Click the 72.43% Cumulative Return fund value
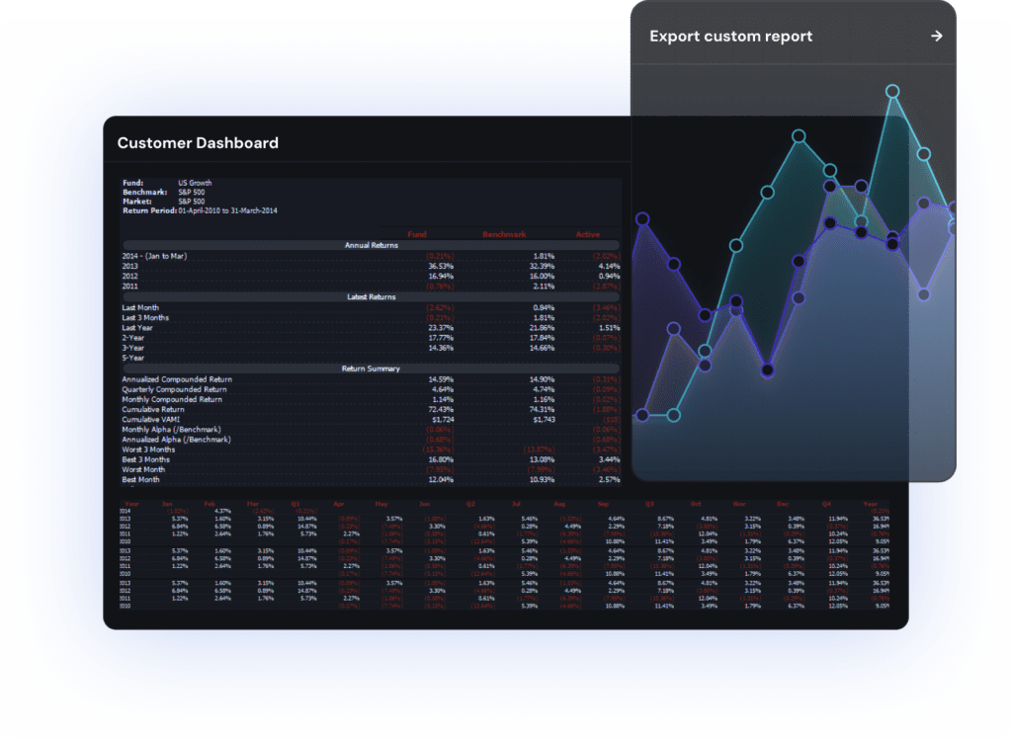 [441, 409]
